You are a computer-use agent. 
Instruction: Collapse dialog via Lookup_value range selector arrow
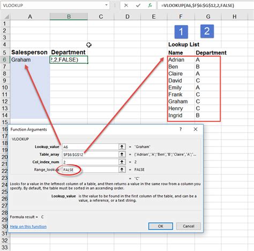(x=122, y=147)
